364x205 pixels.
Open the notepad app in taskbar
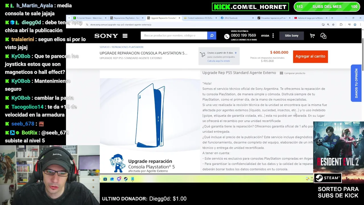coord(133,179)
